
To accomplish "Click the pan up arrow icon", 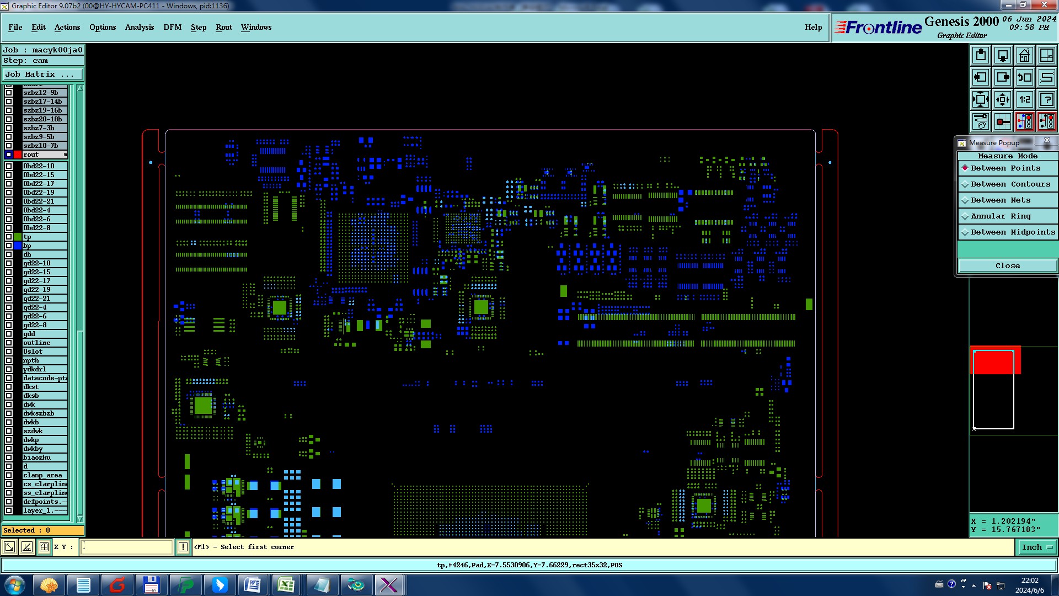I will [981, 55].
